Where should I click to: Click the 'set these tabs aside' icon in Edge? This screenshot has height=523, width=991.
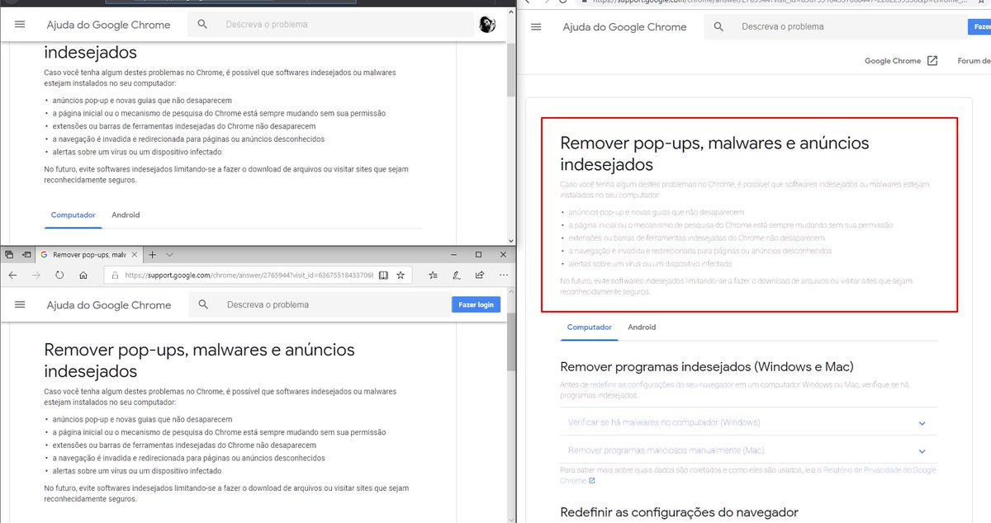pos(26,255)
